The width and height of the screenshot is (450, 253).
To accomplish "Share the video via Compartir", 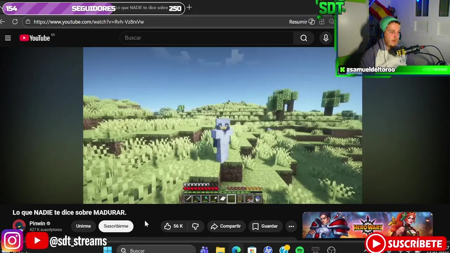I will tap(226, 226).
